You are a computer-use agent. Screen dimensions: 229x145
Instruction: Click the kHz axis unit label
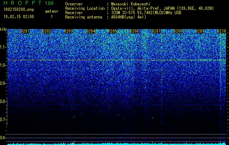[3, 29]
